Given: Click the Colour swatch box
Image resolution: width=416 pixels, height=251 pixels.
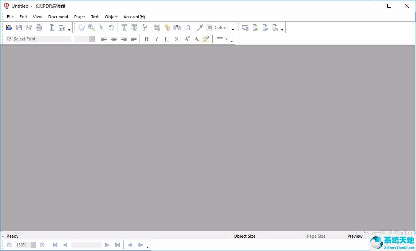Looking at the screenshot, I should coord(210,27).
